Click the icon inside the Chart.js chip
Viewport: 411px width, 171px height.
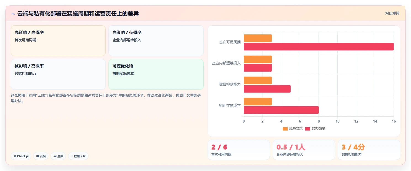tap(15, 156)
